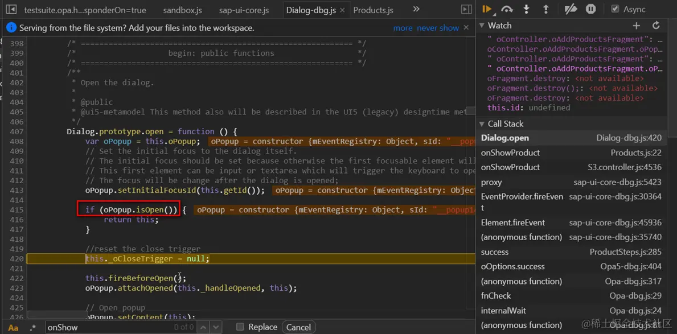Click the blue info icon
The height and width of the screenshot is (334, 677).
point(11,28)
